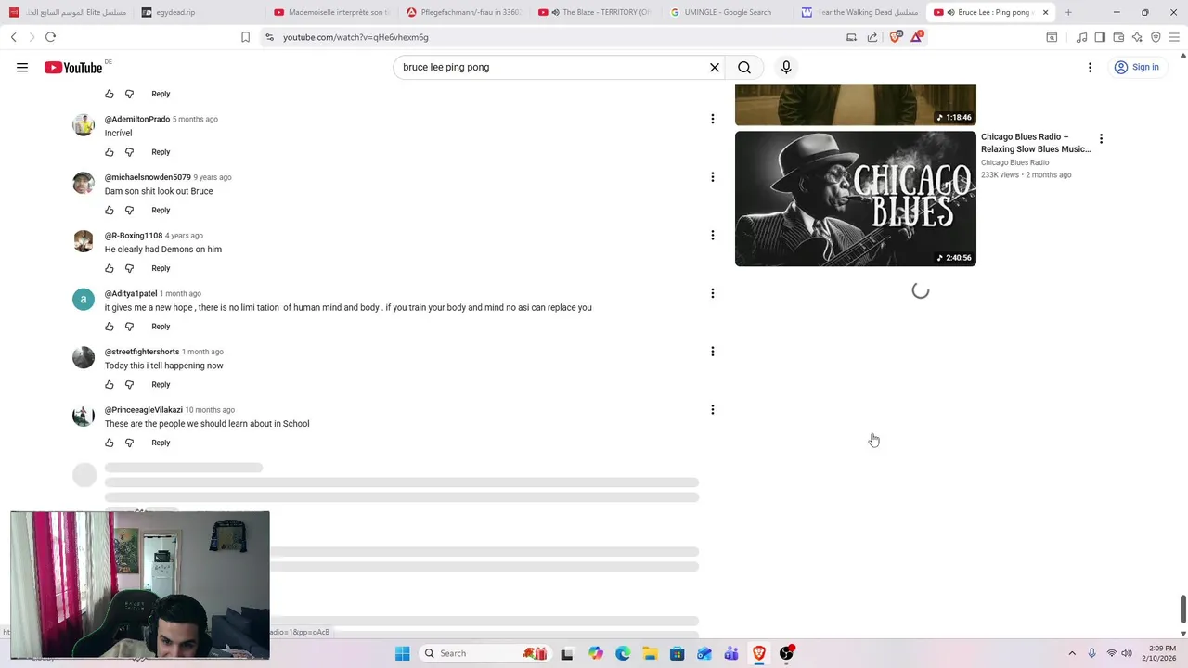Screen dimensions: 1188x668
Task: Dislike the comment 'Today this i tell happening now'
Action: (x=130, y=385)
